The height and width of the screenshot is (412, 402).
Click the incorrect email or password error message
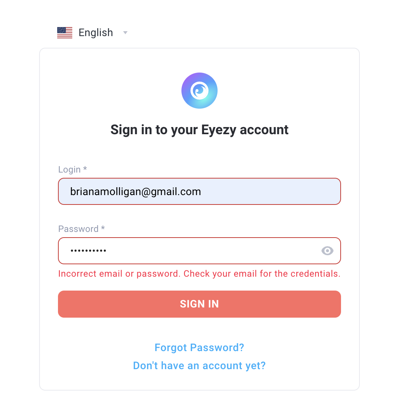pyautogui.click(x=199, y=274)
